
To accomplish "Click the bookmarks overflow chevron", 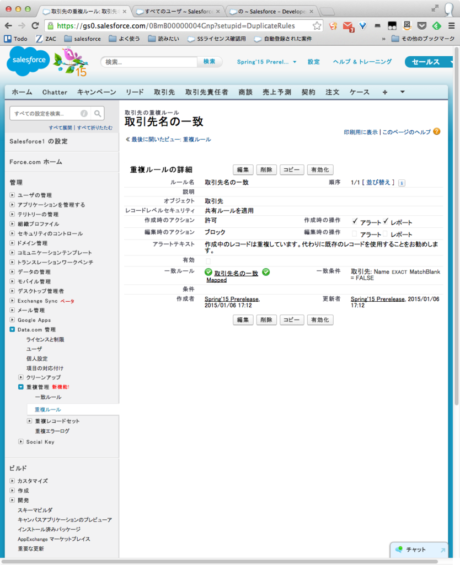I will click(384, 39).
